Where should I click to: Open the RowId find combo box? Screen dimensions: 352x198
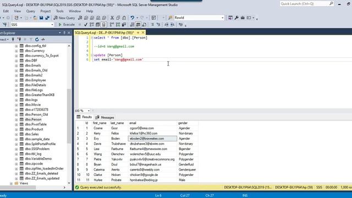[222, 18]
